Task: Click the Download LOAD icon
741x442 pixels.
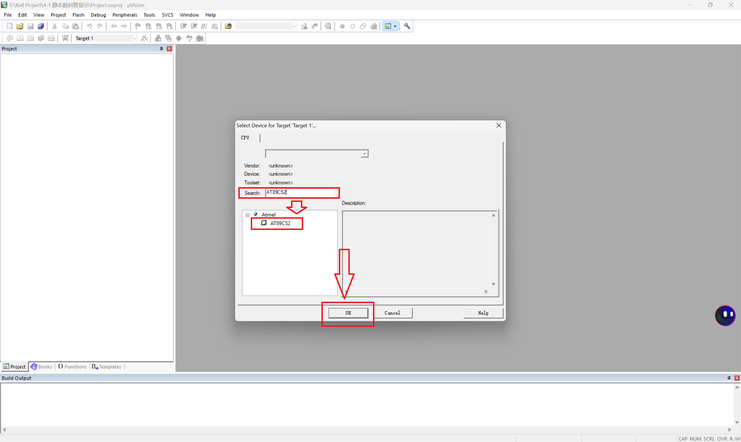Action: 65,38
